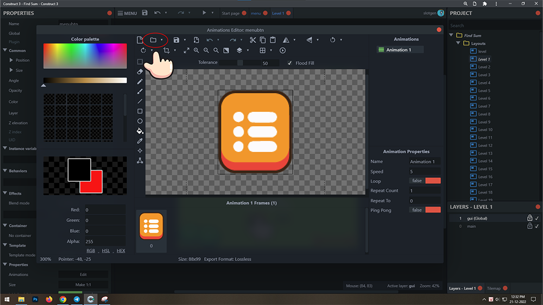Click the paste clipboard icon
Screen dimensions: 543x305
273,40
